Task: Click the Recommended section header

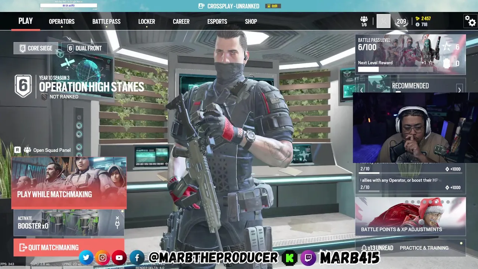Action: tap(410, 86)
